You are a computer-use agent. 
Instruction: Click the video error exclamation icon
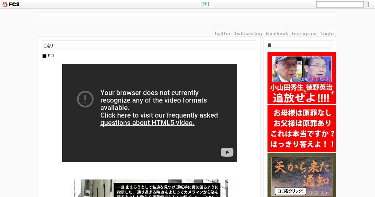[x=85, y=99]
